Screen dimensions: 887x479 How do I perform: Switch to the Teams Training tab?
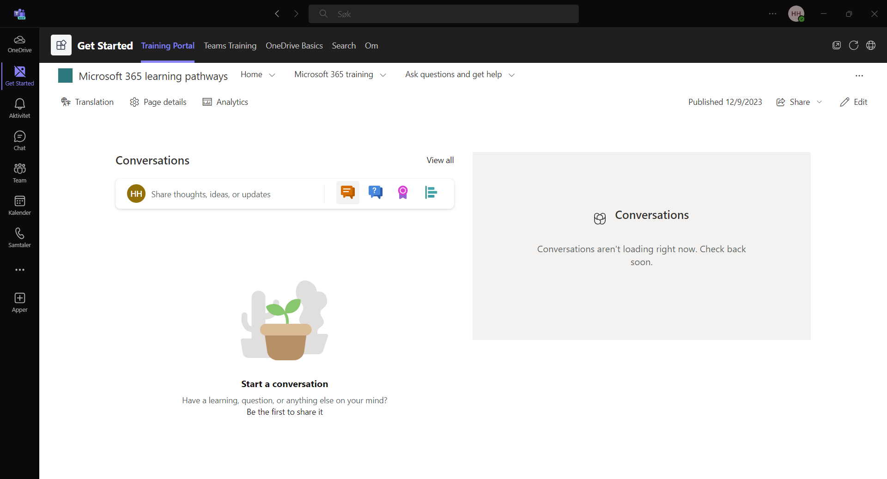[x=230, y=46]
